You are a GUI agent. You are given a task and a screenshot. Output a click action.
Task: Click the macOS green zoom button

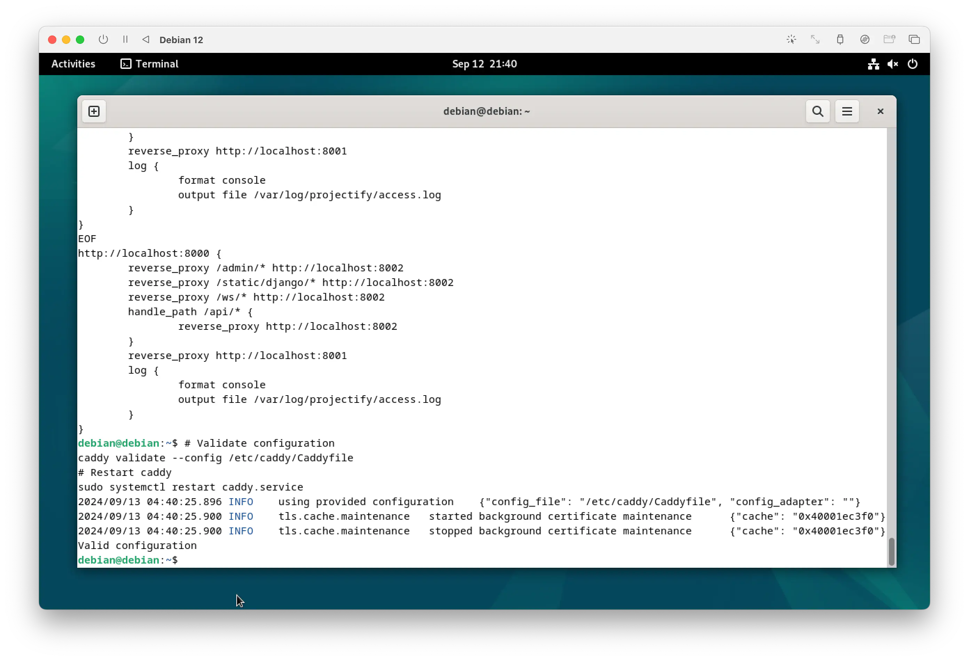pos(80,40)
